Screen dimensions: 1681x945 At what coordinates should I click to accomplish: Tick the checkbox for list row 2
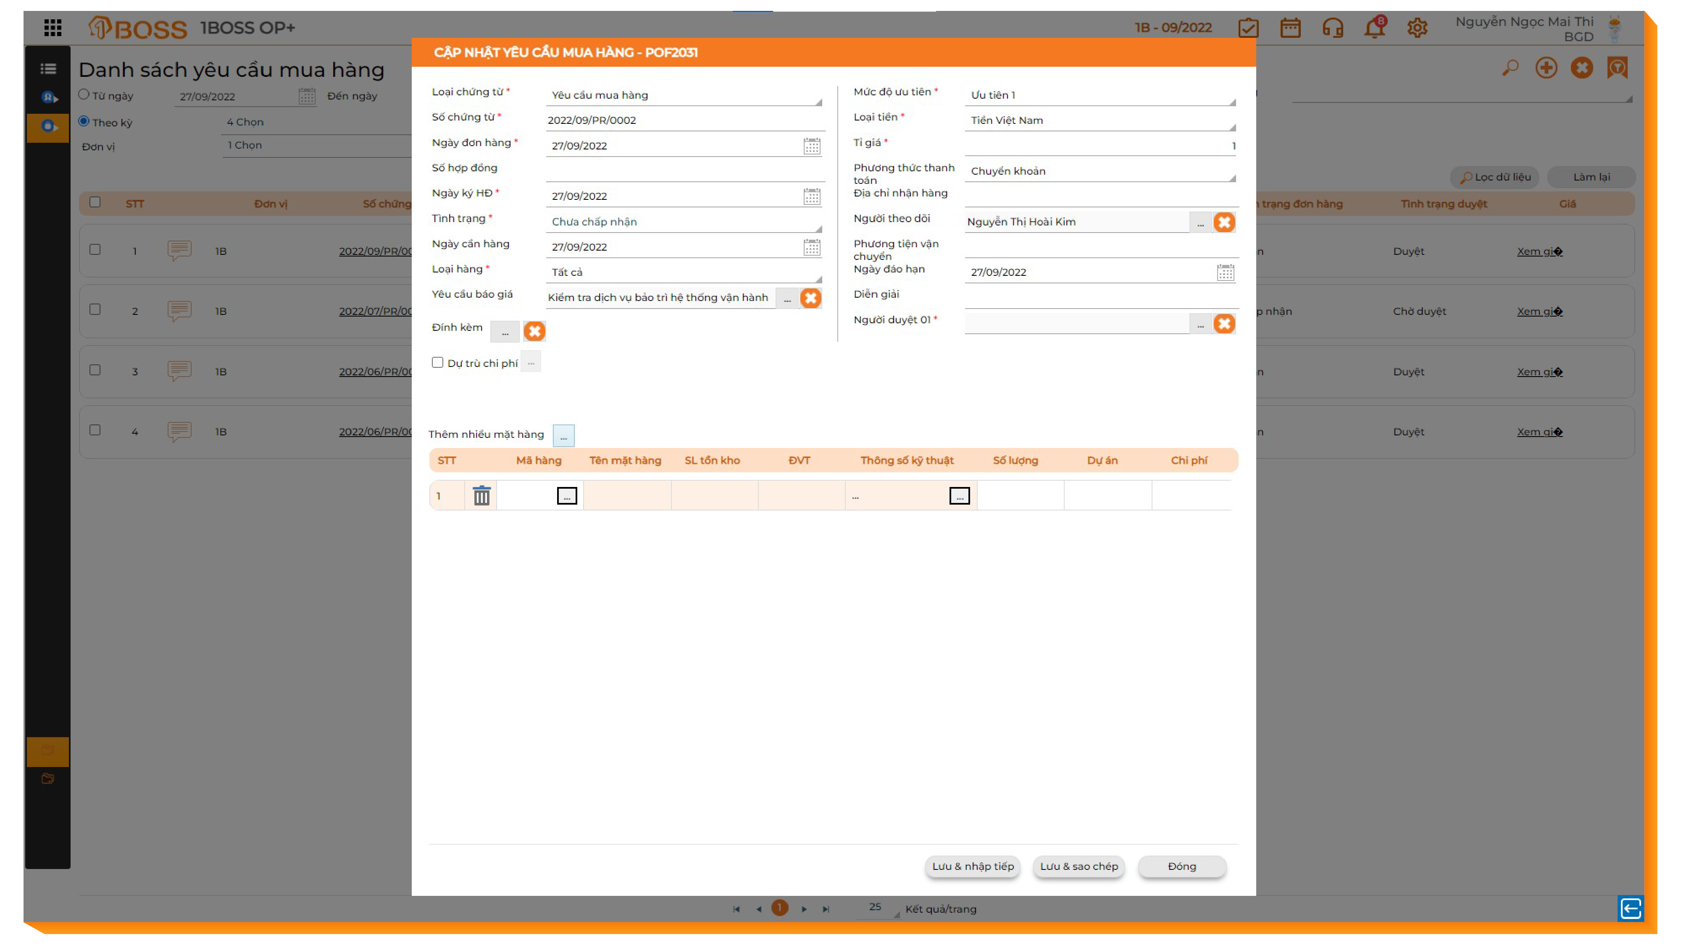[x=95, y=310]
